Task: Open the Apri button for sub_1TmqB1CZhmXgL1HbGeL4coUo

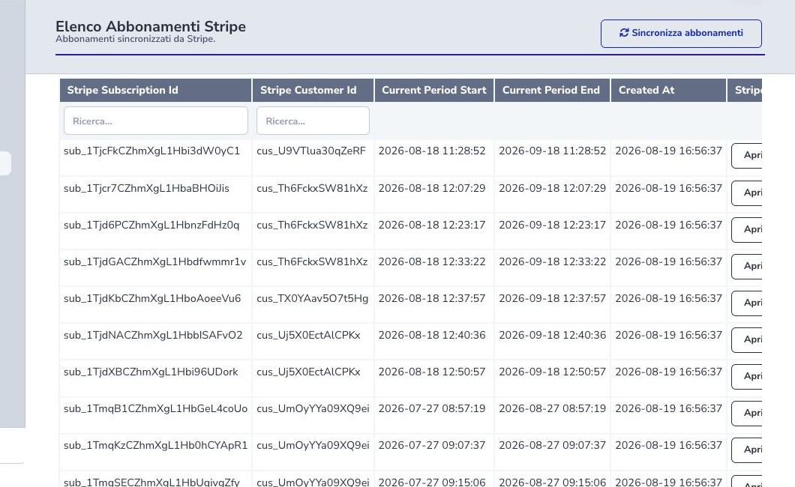Action: click(x=747, y=413)
